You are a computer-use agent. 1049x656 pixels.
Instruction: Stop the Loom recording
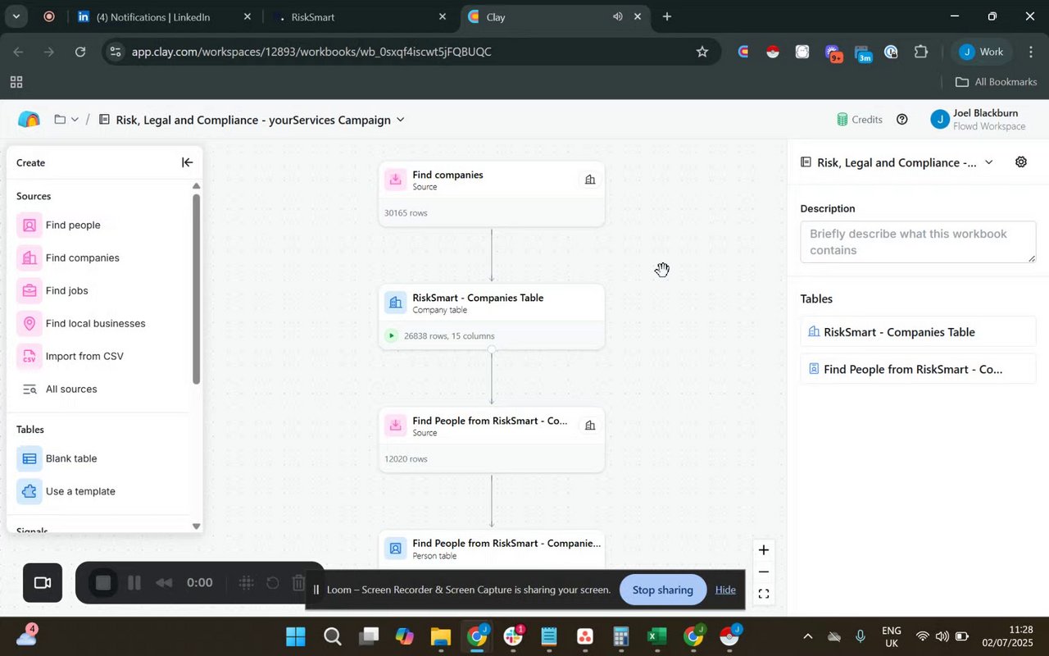pyautogui.click(x=103, y=583)
